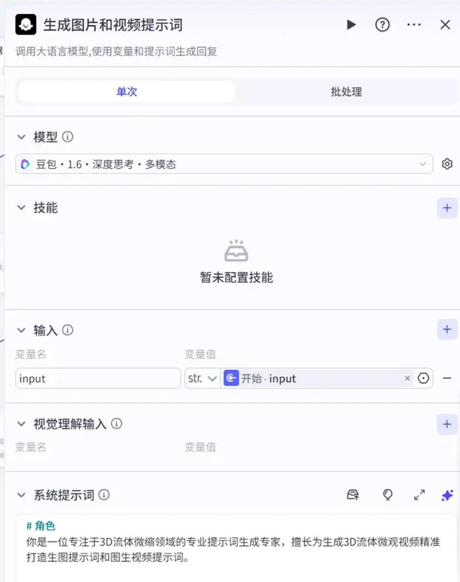
Task: Close the 生成图片和视频提示词 panel
Action: click(x=445, y=25)
